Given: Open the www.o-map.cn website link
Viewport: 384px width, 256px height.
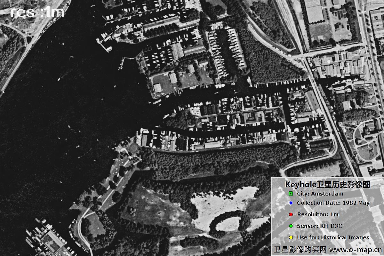Looking at the screenshot, I should (x=355, y=250).
